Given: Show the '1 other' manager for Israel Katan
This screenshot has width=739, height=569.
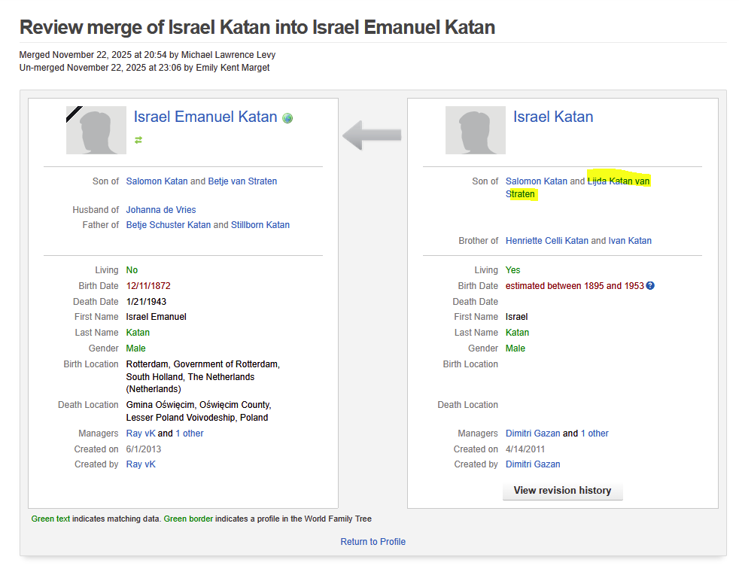Looking at the screenshot, I should (x=595, y=434).
